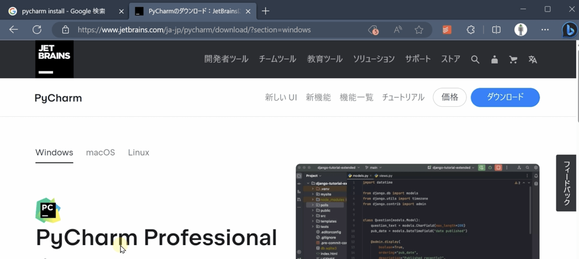Viewport: 579px width, 259px height.
Task: Toggle the split screen browser icon
Action: point(496,30)
